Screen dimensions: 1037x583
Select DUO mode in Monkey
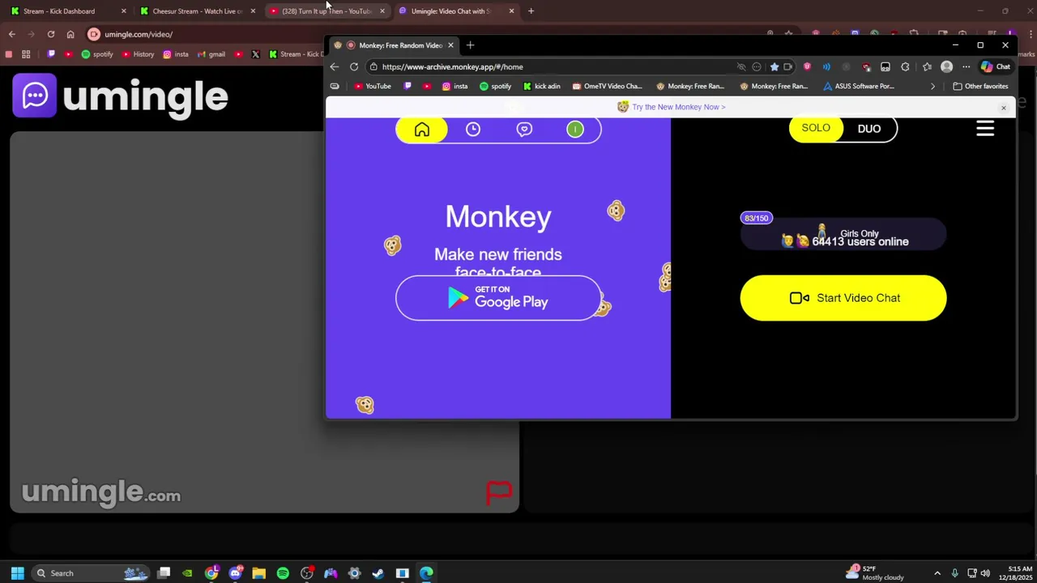869,129
